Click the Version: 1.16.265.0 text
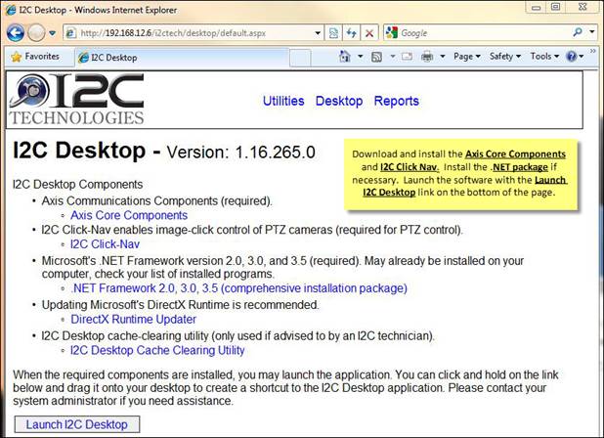 coord(240,153)
